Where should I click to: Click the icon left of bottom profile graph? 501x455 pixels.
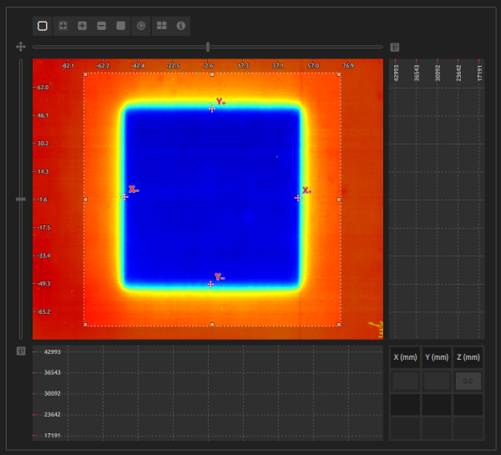click(x=21, y=351)
